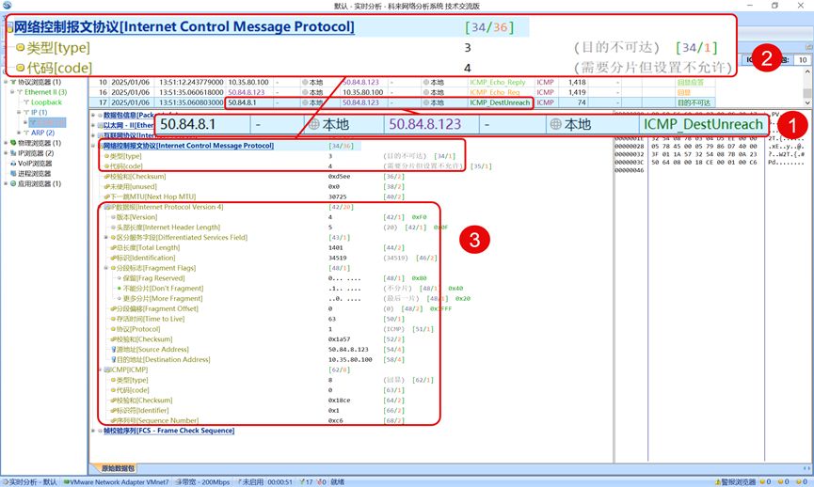The image size is (814, 487).
Task: Select VoIP浏览器 in the browser tree
Action: coord(35,164)
